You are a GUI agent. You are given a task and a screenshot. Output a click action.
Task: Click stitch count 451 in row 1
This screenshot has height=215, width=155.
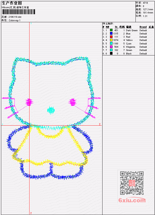[x=116, y=30]
